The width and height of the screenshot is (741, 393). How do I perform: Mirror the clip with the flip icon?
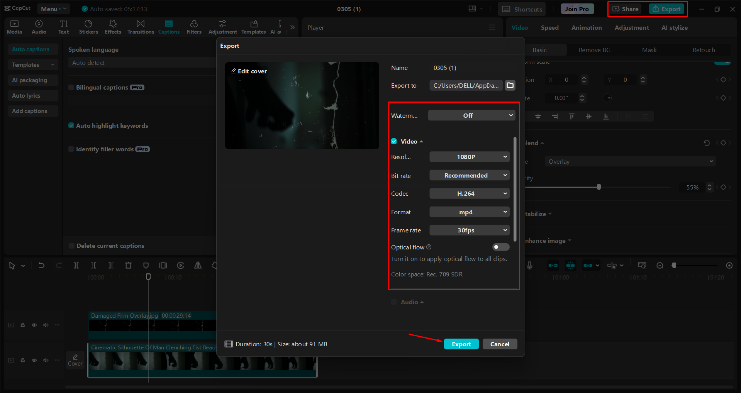coord(197,265)
